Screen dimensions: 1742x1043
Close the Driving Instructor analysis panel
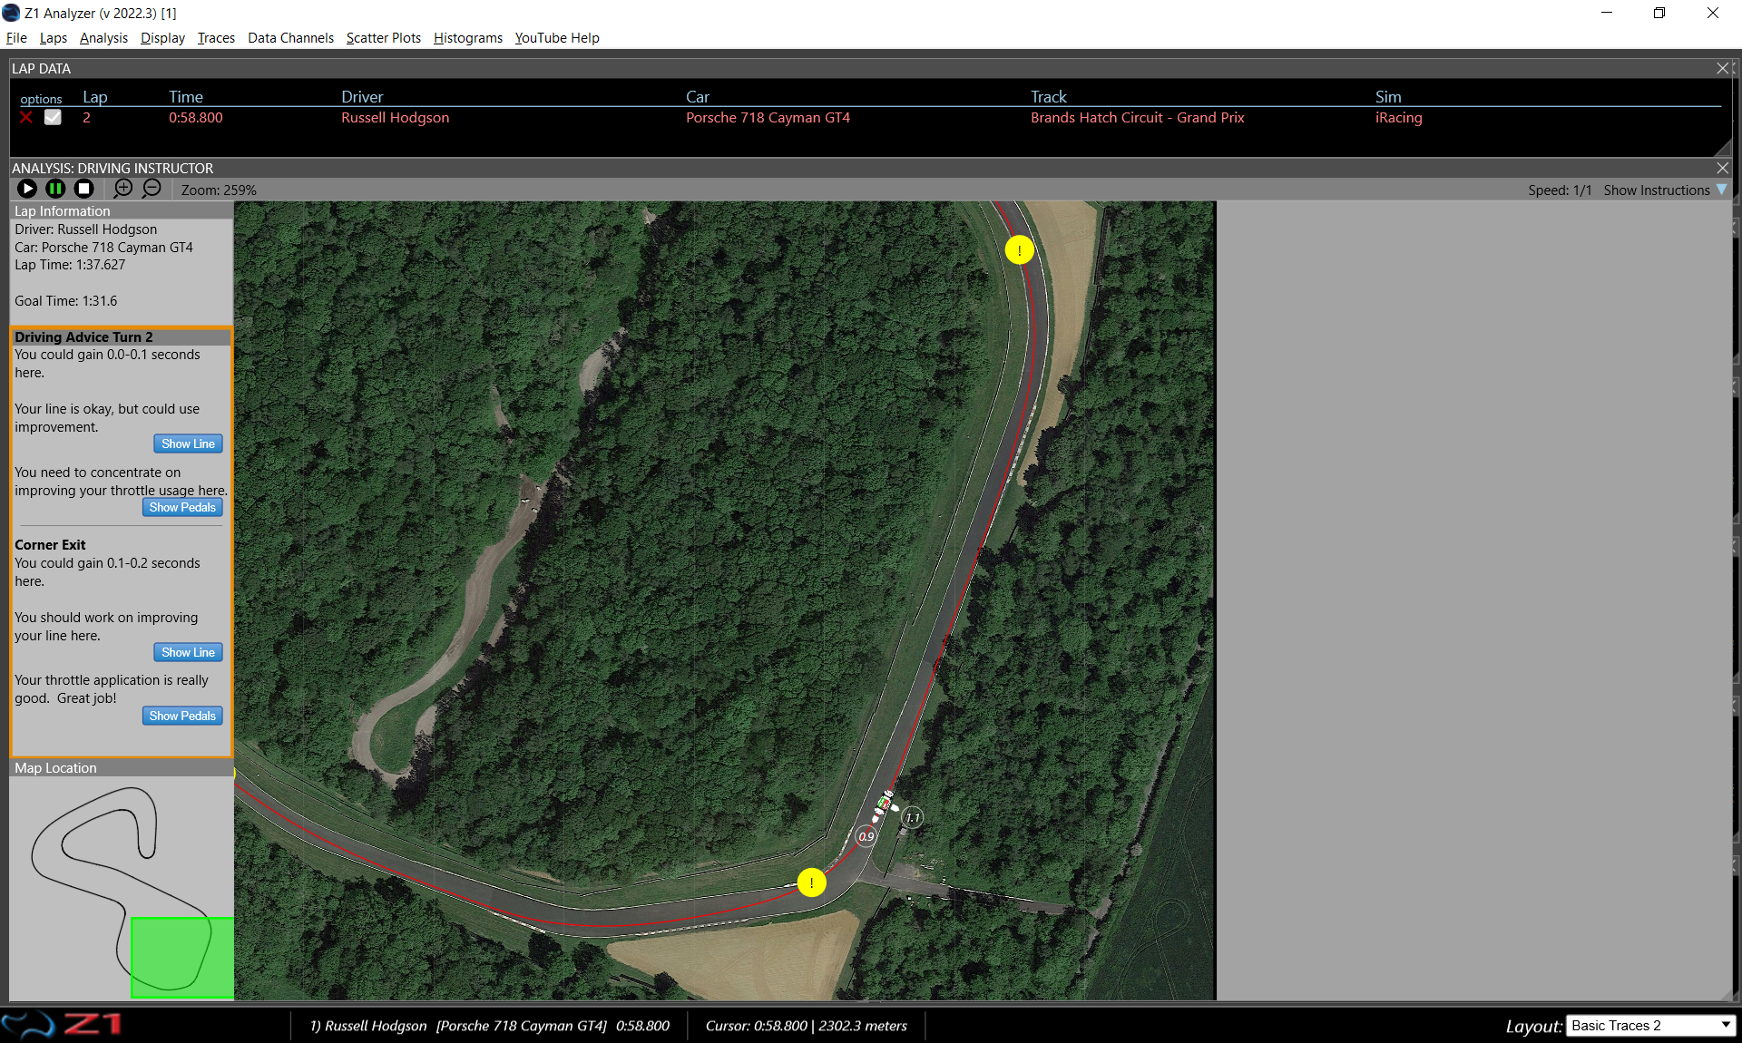1723,168
